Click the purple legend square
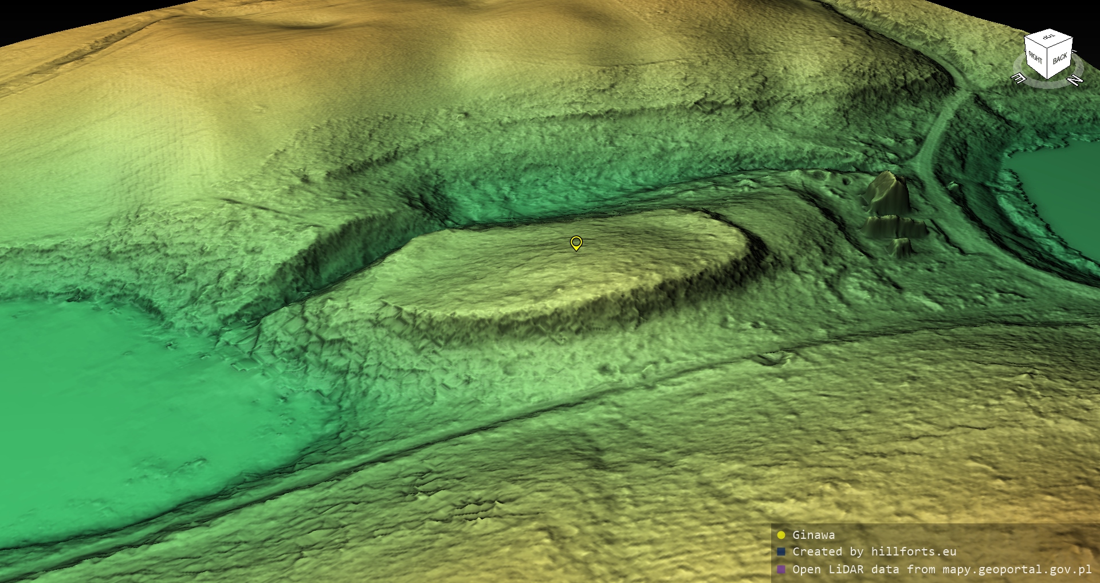Image resolution: width=1100 pixels, height=583 pixels. (781, 569)
